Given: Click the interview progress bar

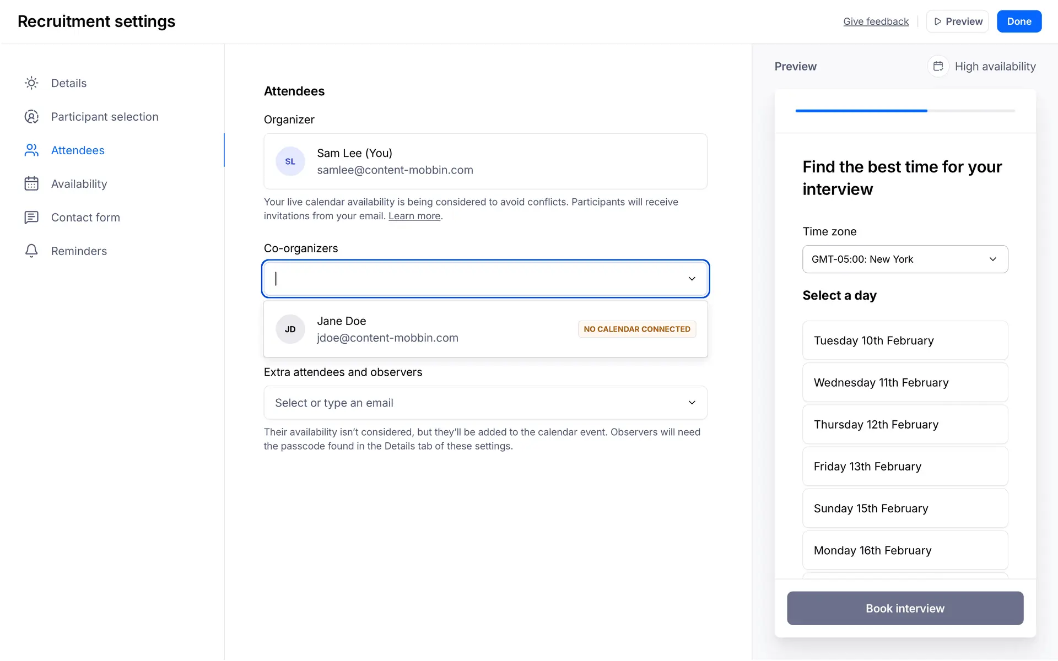Looking at the screenshot, I should [x=905, y=111].
